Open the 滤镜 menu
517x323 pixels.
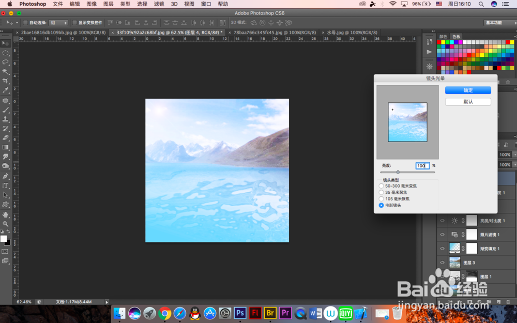[x=159, y=4]
